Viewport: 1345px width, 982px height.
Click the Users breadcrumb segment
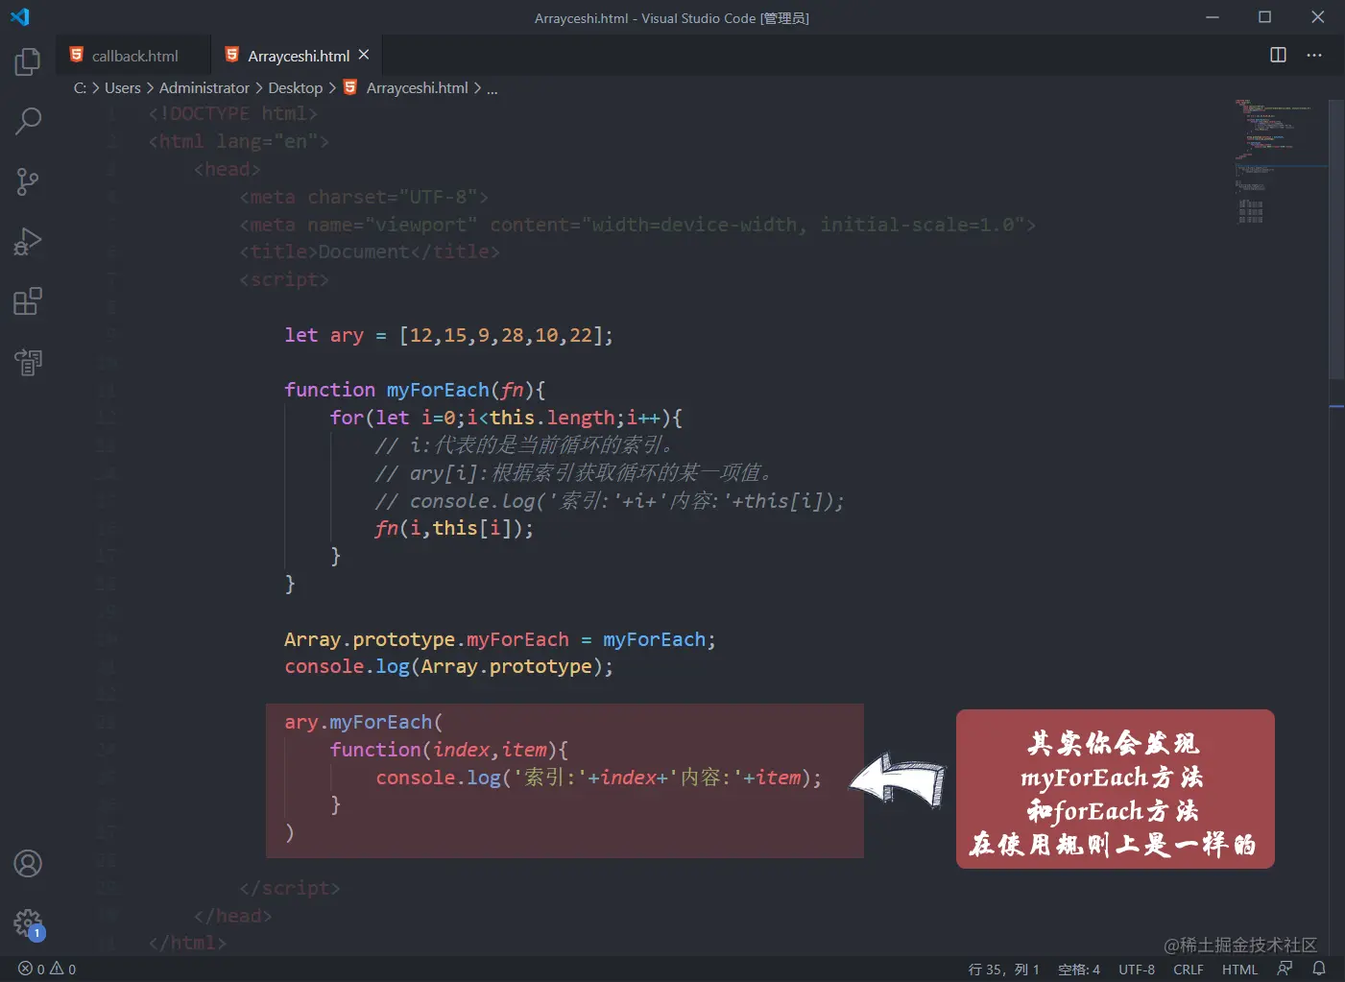point(123,87)
